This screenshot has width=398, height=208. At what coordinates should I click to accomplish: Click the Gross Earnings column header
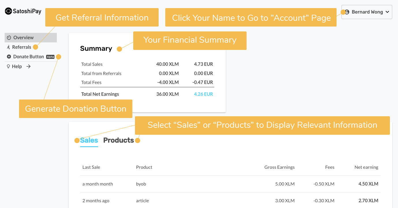(x=279, y=167)
